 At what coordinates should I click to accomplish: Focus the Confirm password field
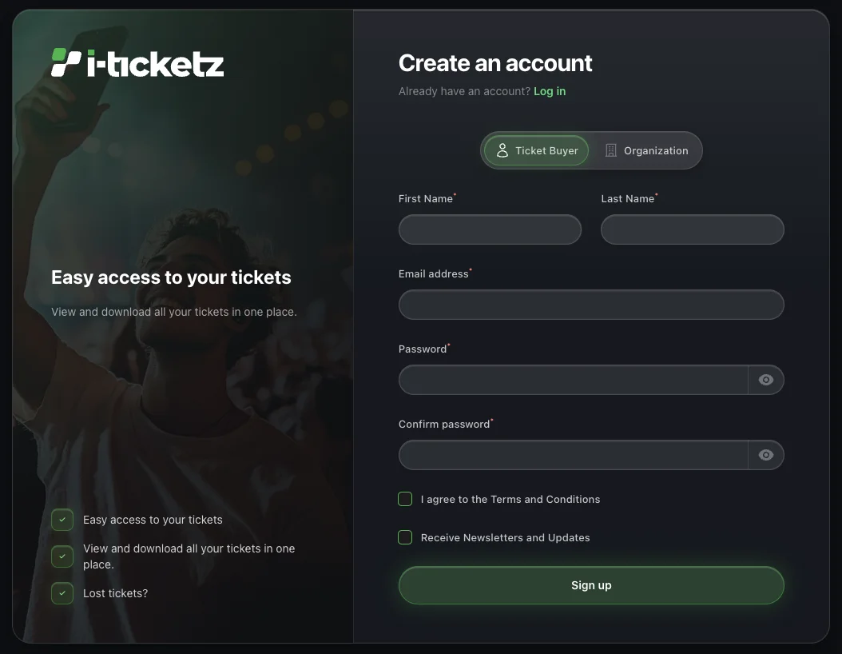(x=573, y=455)
